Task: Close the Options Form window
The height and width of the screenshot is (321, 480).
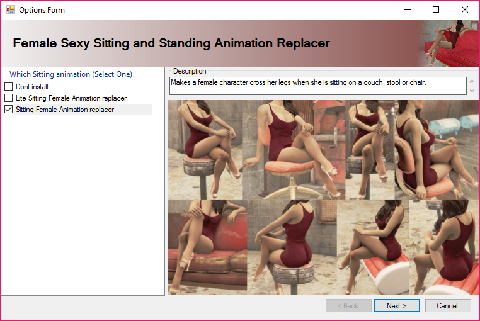Action: coord(465,10)
